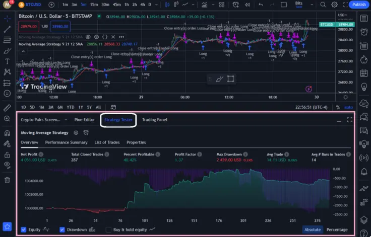Viewport: 371px width, 237px height.
Task: Open the patterns tool group
Action: click(7, 72)
